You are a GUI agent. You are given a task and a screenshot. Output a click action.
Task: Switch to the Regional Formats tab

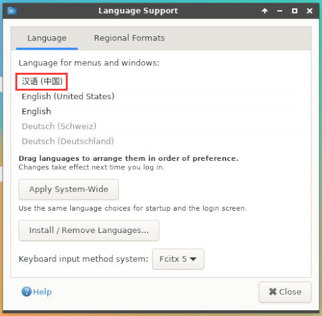129,38
